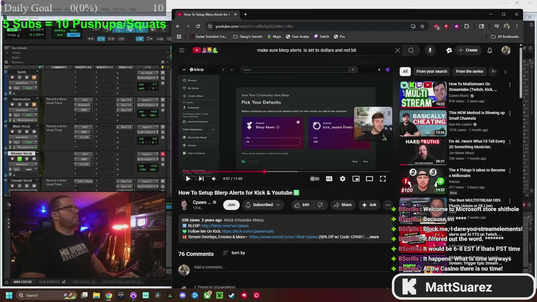Switch to theater mode view
537x302 pixels.
(x=369, y=179)
